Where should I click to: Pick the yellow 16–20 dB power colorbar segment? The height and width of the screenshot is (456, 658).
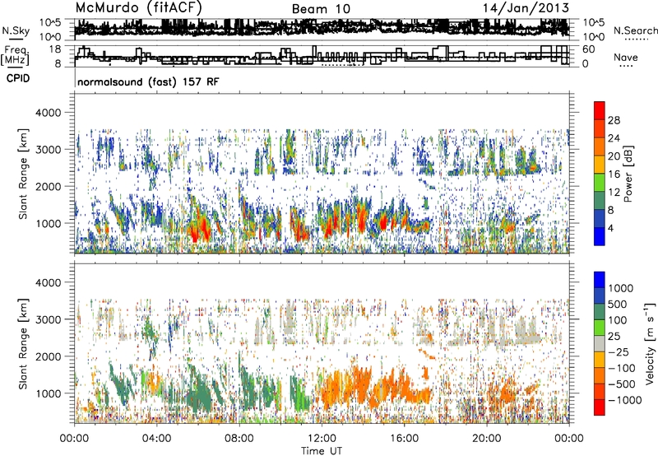coord(600,164)
